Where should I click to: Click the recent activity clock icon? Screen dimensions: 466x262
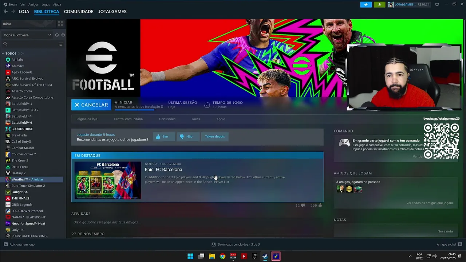(57, 35)
